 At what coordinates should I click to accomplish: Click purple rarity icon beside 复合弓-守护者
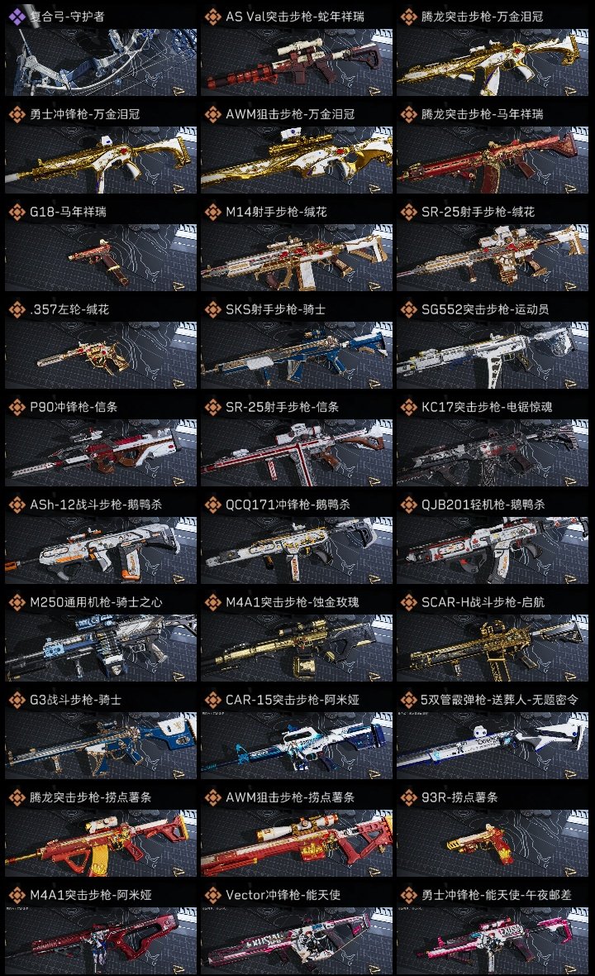(17, 17)
